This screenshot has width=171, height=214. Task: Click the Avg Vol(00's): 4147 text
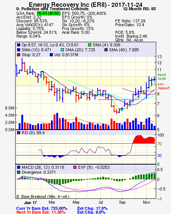coord(35,25)
